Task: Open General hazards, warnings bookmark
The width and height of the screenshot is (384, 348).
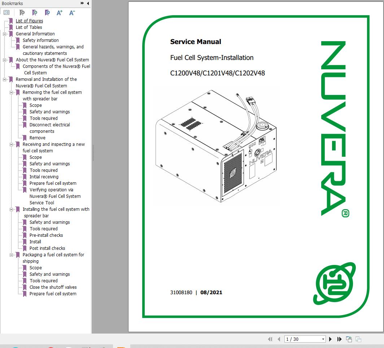Action: (53, 50)
